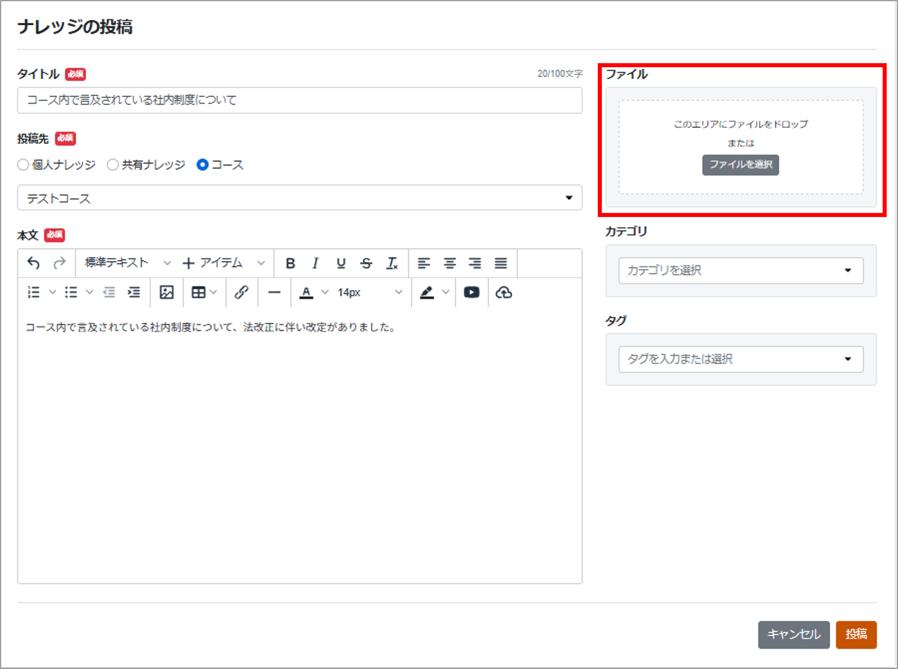Open the アイテム insert menu
Image resolution: width=898 pixels, height=669 pixels.
click(223, 263)
